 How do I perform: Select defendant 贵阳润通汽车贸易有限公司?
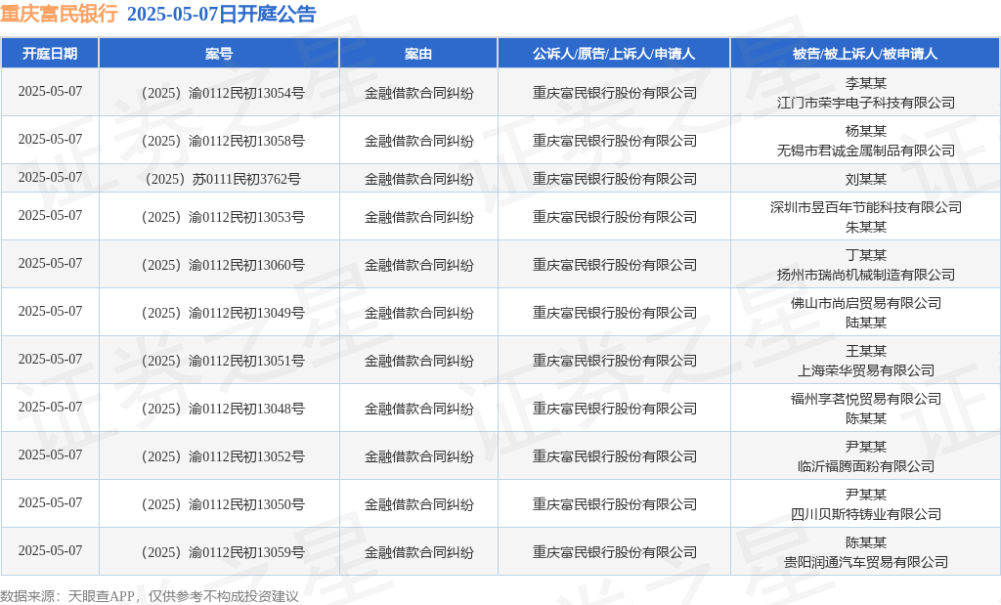click(x=866, y=562)
